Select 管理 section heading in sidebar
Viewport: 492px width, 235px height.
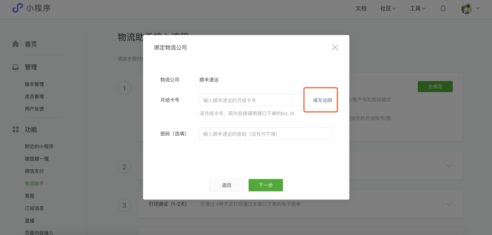[31, 67]
